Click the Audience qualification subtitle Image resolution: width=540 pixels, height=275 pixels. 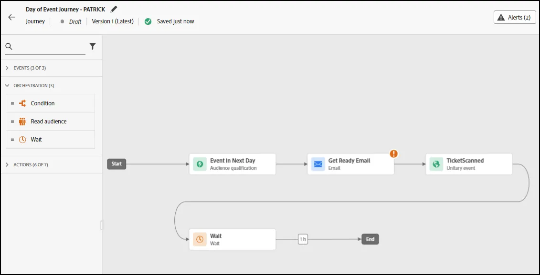click(x=233, y=168)
